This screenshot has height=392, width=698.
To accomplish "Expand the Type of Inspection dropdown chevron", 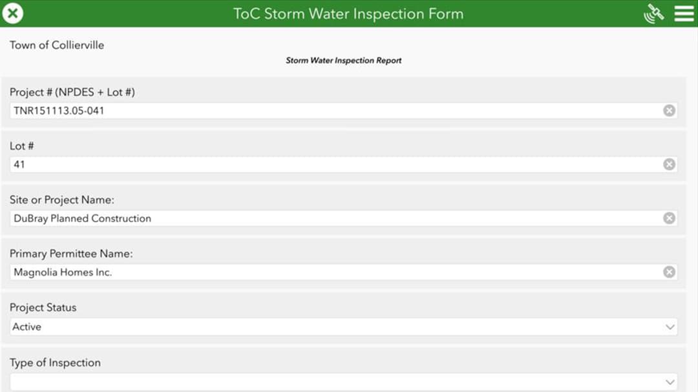I will (x=670, y=382).
